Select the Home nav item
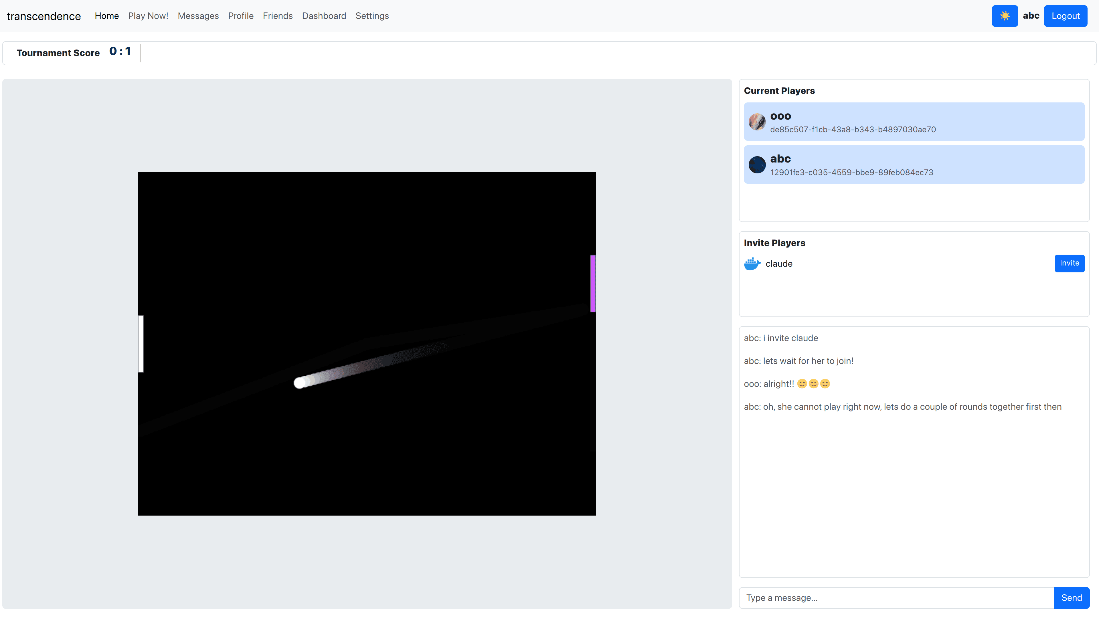Viewport: 1099px width, 618px height. (106, 16)
